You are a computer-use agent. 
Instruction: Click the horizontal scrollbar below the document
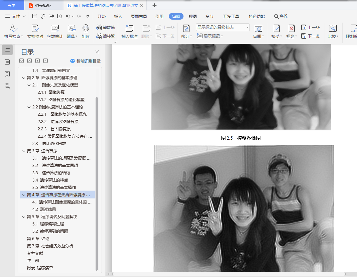pos(228,274)
